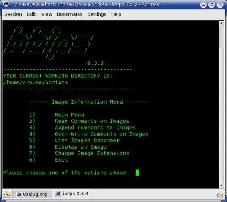The height and width of the screenshot is (202, 227).
Task: Click the 'Exit' option text
Action: 61,160
